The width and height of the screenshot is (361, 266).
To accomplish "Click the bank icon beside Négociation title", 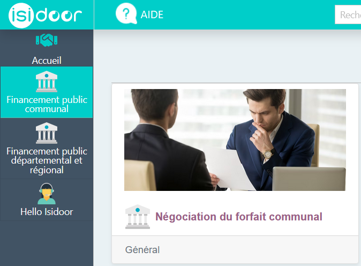I will coord(138,217).
